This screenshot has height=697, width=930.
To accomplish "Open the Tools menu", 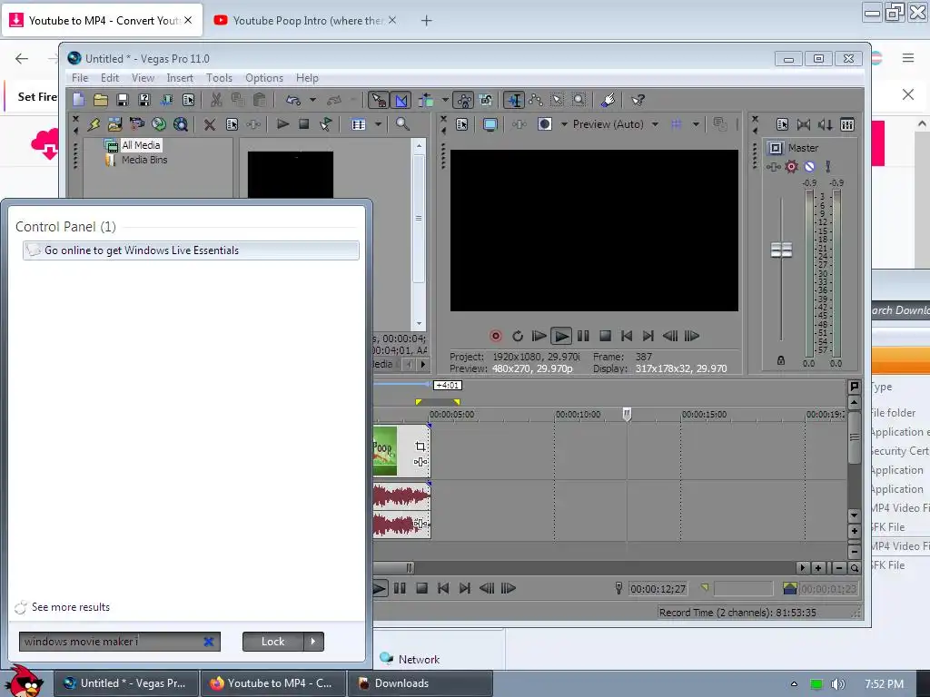I will (219, 78).
